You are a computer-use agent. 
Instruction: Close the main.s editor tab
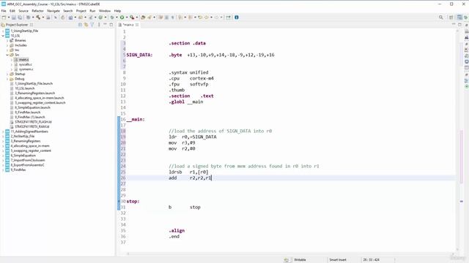(137, 25)
